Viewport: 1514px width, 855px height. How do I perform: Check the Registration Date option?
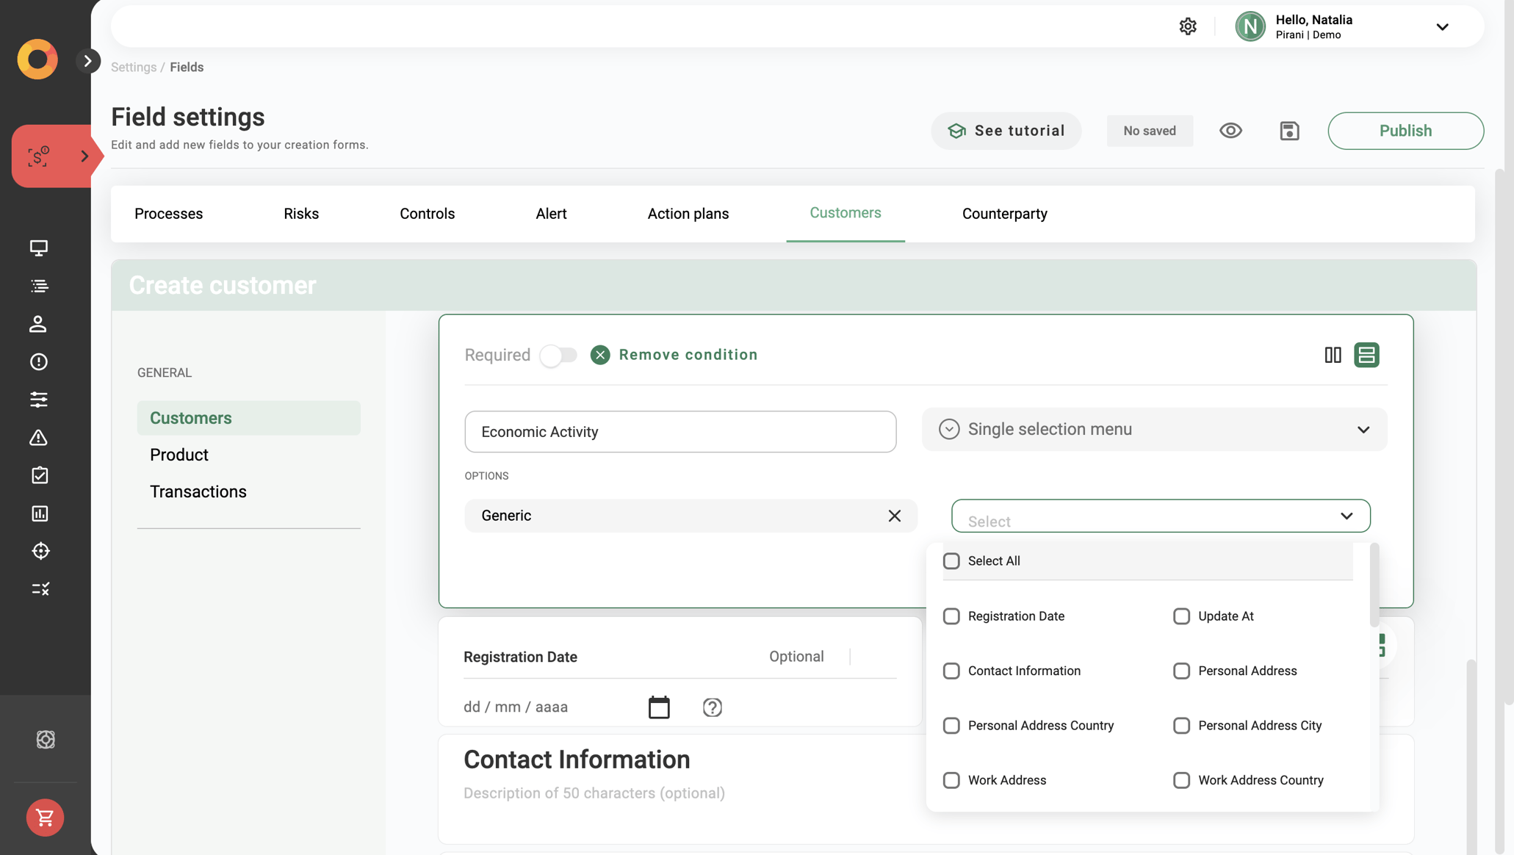pyautogui.click(x=951, y=616)
